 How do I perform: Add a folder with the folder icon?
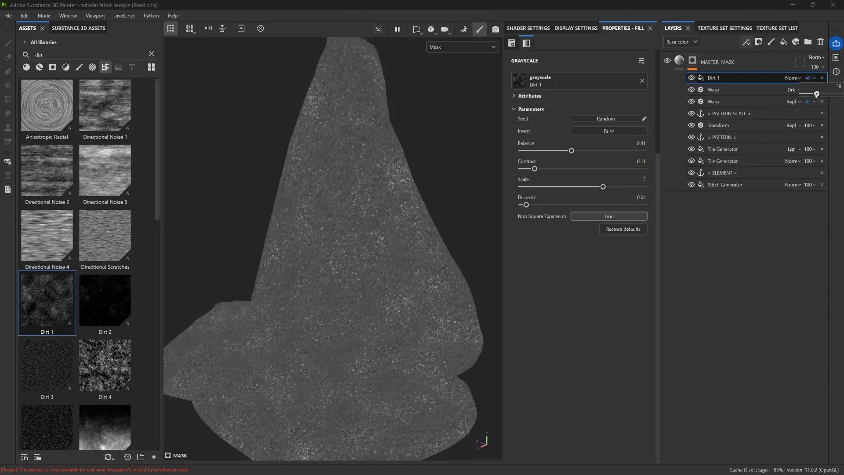808,42
